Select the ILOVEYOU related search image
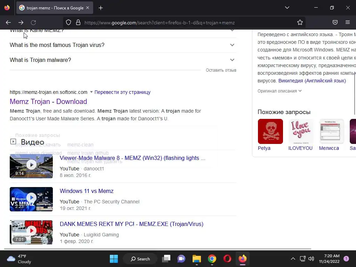The height and width of the screenshot is (267, 356). coord(301,131)
